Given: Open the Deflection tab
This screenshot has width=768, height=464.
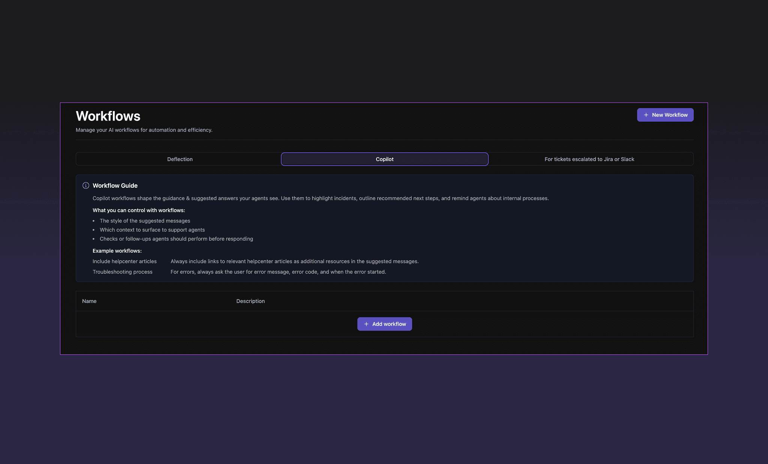Looking at the screenshot, I should (180, 159).
